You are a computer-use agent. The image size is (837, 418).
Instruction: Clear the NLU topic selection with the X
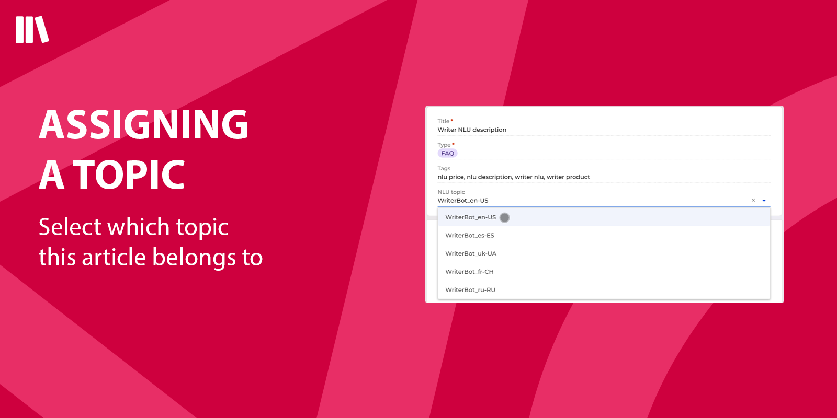pos(753,201)
